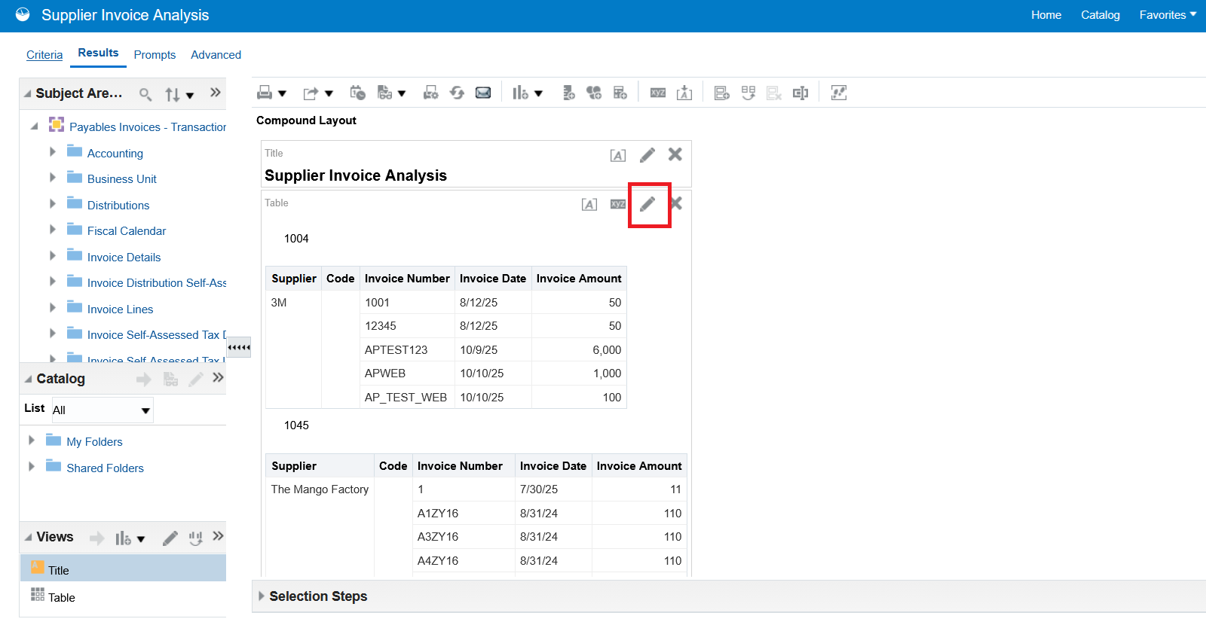Click the envelope icon in the toolbar
1206x625 pixels.
483,93
